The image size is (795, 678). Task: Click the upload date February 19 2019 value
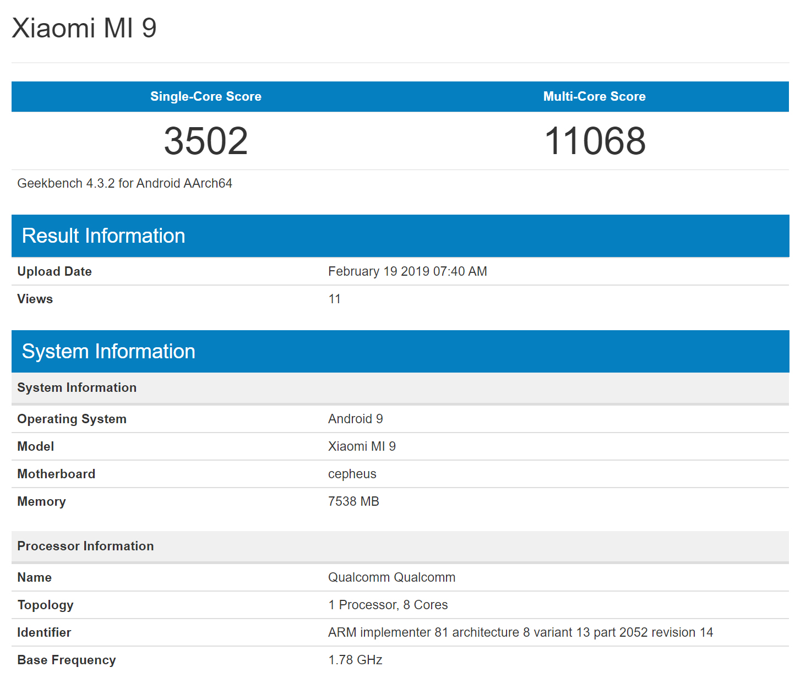click(x=407, y=271)
